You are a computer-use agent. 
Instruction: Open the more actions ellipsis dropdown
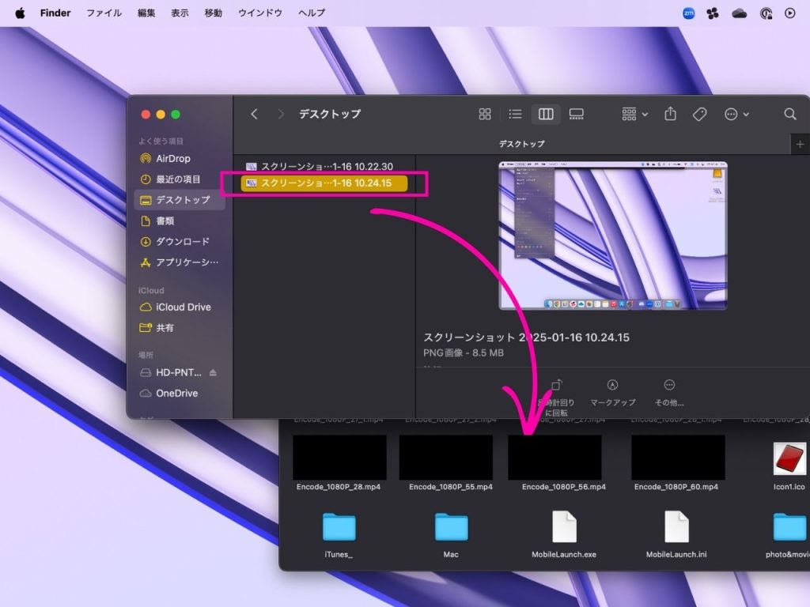click(736, 114)
